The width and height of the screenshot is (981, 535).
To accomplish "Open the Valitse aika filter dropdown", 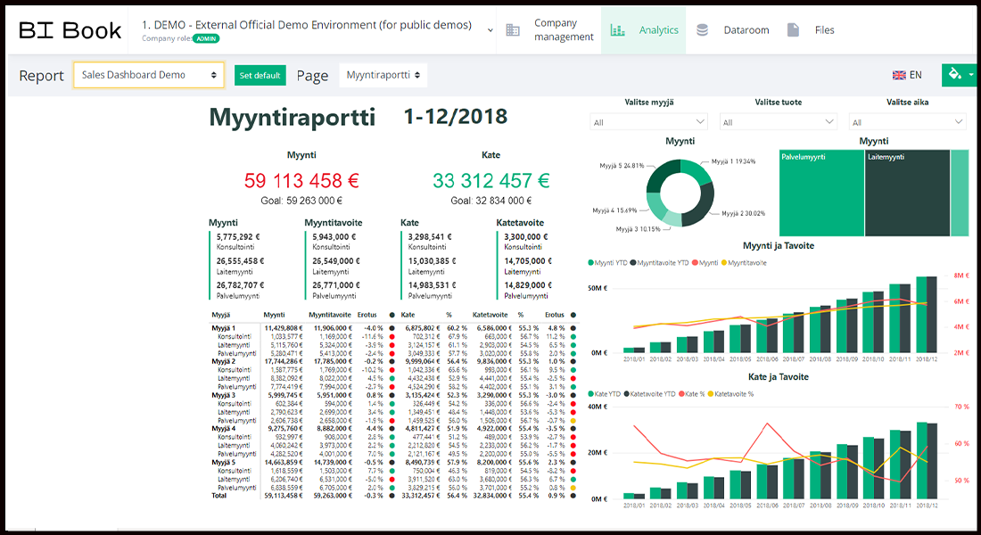I will pos(907,122).
